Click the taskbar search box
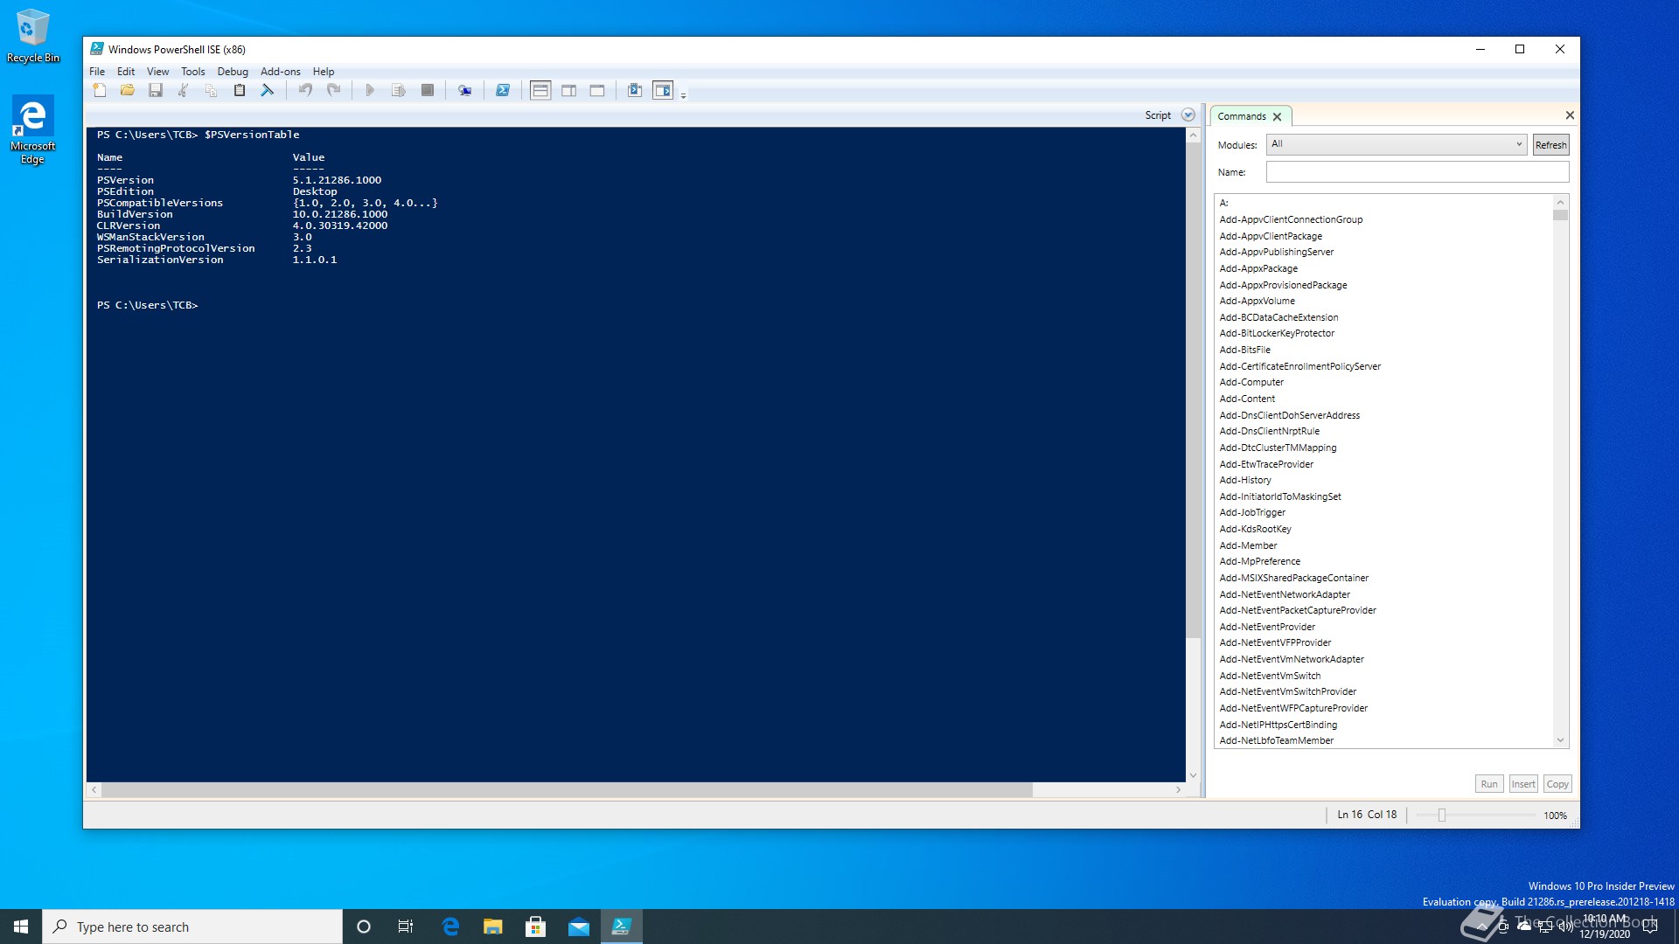The image size is (1679, 944). tap(192, 927)
